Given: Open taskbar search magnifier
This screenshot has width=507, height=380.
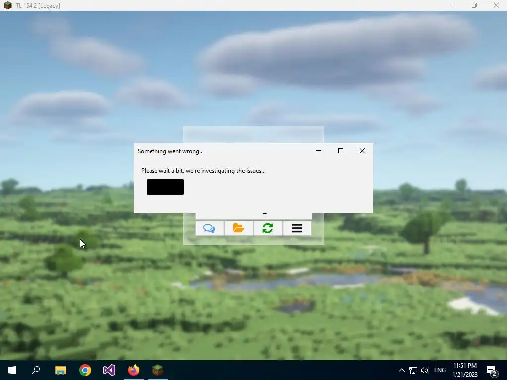Looking at the screenshot, I should click(36, 370).
